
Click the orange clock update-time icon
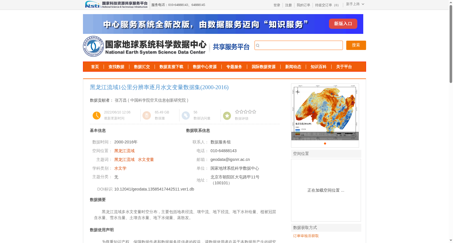(97, 115)
